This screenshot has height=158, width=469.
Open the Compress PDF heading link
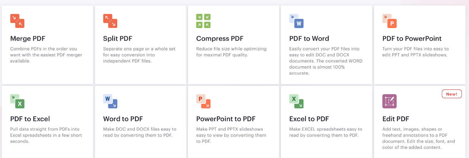pyautogui.click(x=220, y=39)
